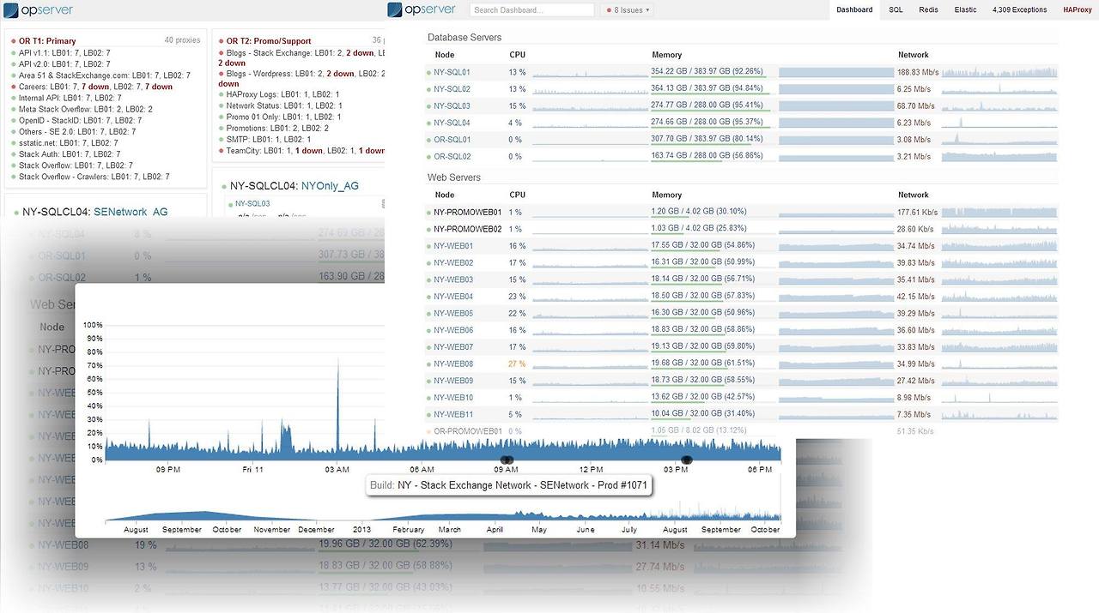The image size is (1099, 613).
Task: Click the 364.13 GB / 383.97 GB memory value
Action: [x=707, y=89]
